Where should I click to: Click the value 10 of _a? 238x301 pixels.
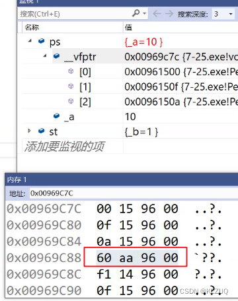130,117
